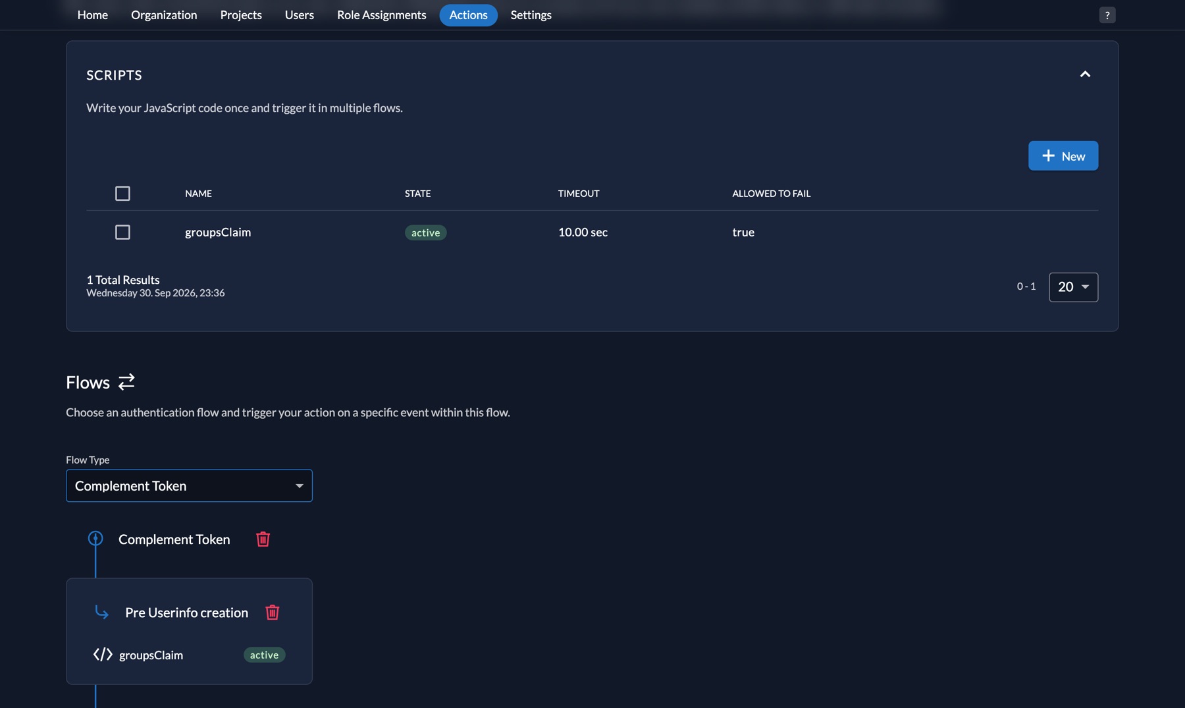Delete the Complement Token flow with trash icon

[x=263, y=539]
